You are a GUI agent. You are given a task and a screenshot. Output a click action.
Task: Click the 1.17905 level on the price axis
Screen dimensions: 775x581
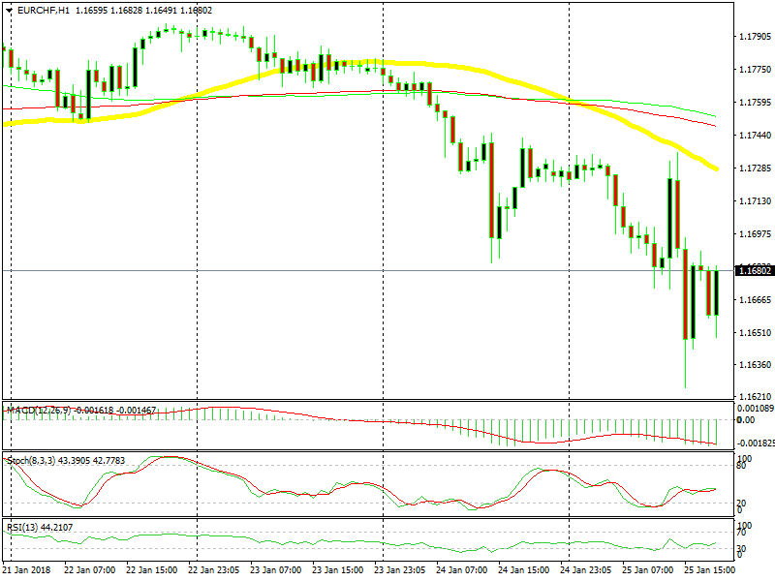(755, 37)
